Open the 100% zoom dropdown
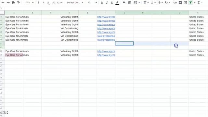The image size is (208, 117). coord(29,3)
